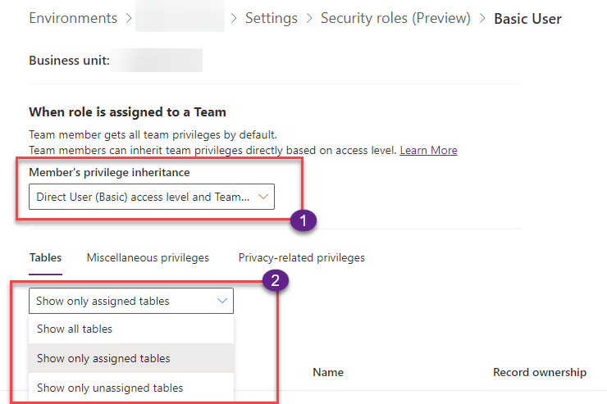Sort by the Name column header
This screenshot has height=404, width=607.
click(328, 372)
